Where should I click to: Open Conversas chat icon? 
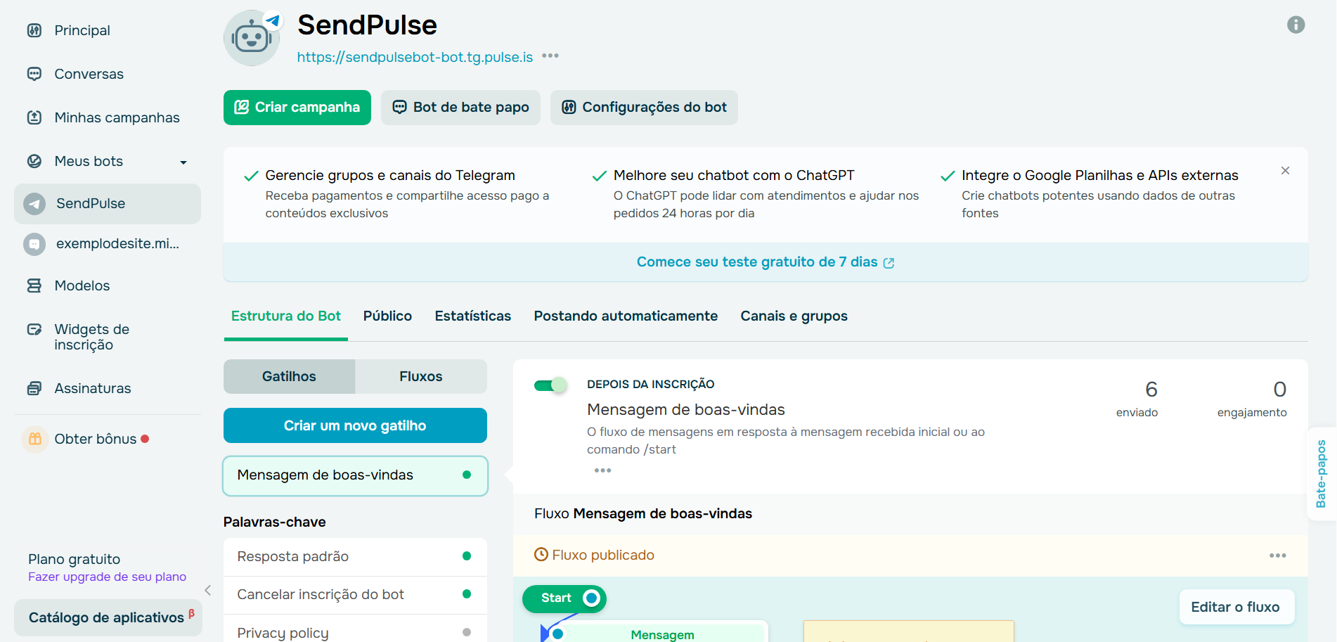34,74
